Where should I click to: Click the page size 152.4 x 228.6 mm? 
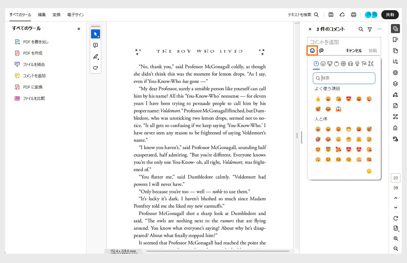[x=123, y=251]
